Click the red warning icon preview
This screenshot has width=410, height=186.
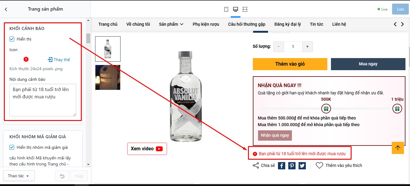26,59
